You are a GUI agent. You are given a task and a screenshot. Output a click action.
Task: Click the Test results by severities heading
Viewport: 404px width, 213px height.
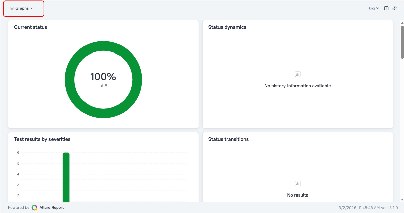click(42, 139)
